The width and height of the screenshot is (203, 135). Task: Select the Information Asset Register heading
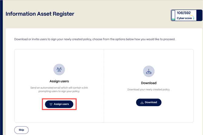click(40, 14)
